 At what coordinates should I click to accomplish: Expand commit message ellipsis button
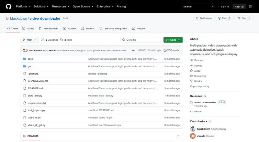[134, 50]
